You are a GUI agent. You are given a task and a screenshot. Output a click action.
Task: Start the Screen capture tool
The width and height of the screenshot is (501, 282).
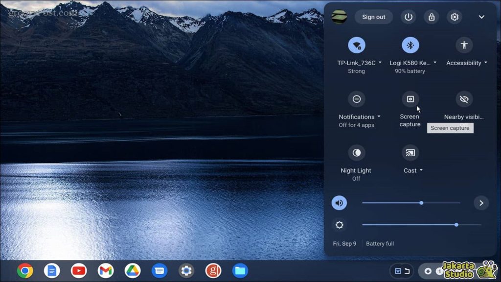click(x=410, y=99)
